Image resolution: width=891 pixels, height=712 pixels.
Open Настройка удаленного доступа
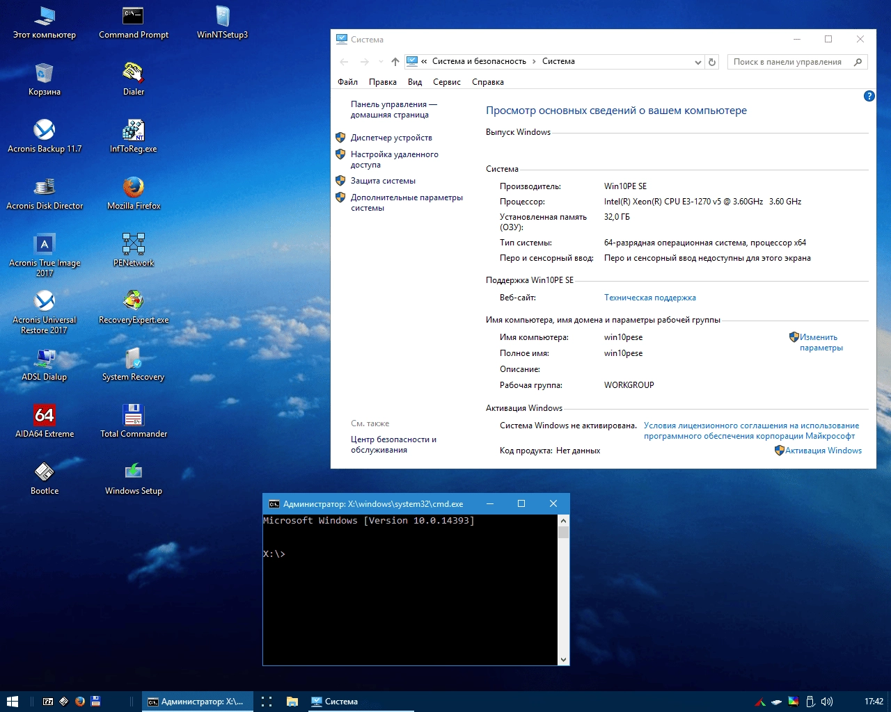(x=395, y=160)
